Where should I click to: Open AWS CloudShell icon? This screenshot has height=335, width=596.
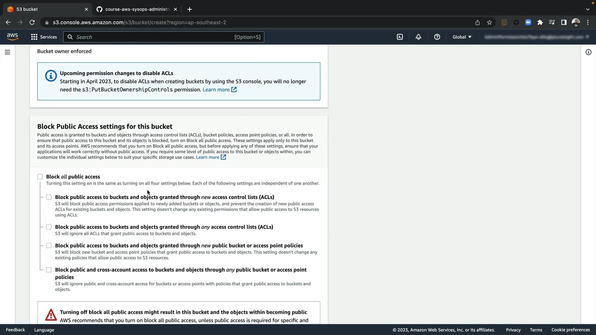point(400,37)
